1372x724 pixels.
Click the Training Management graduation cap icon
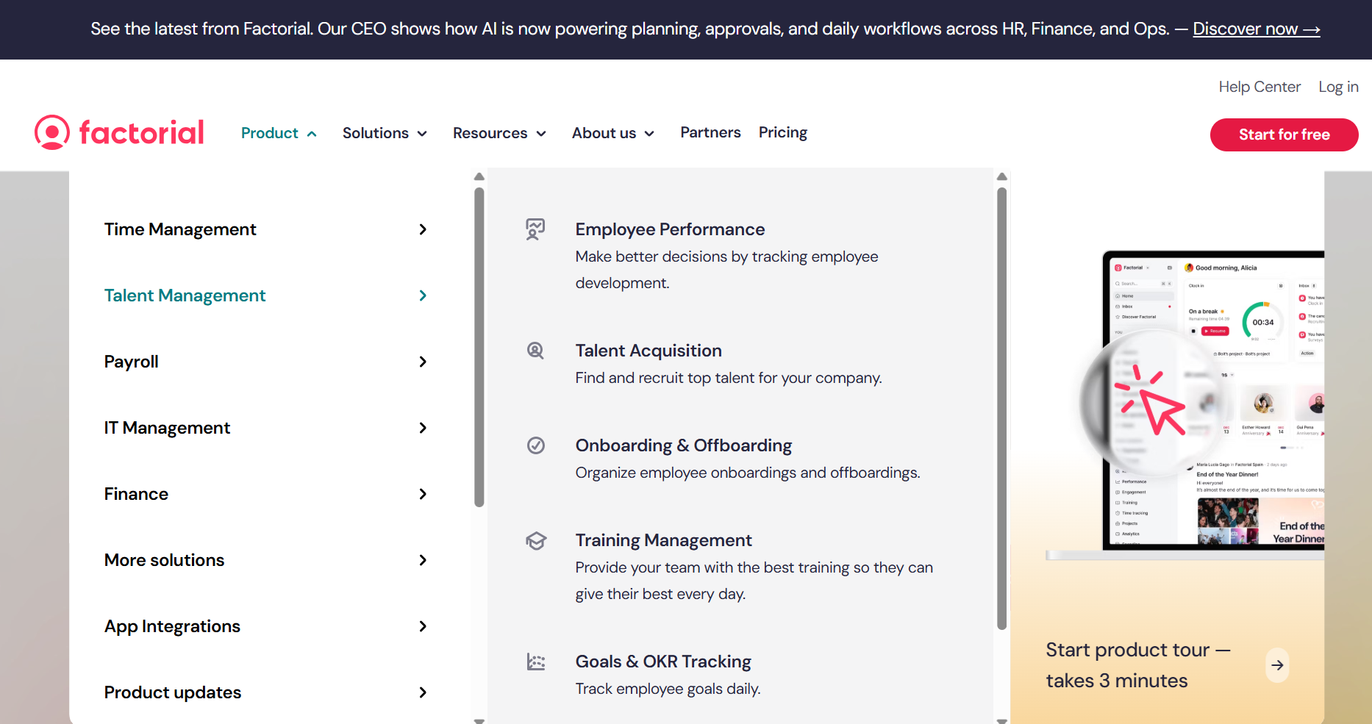pos(536,541)
